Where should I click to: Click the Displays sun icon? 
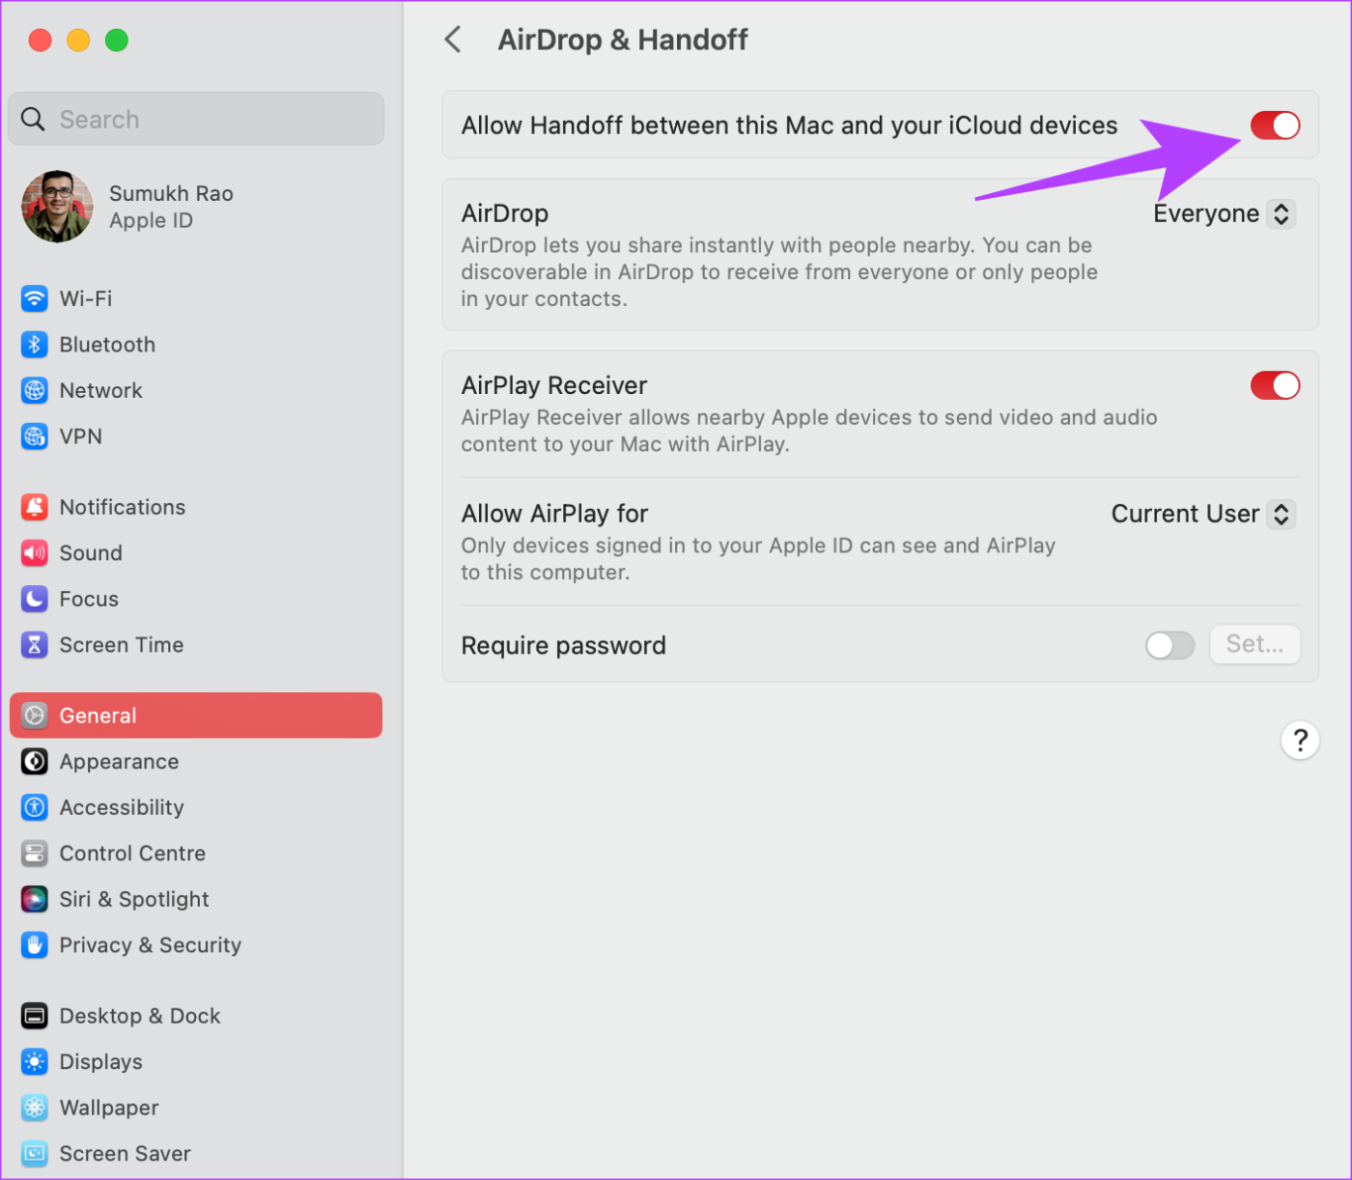coord(35,1062)
